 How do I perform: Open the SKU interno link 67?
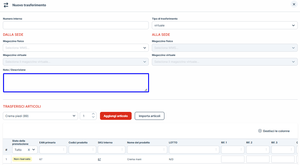(99, 159)
